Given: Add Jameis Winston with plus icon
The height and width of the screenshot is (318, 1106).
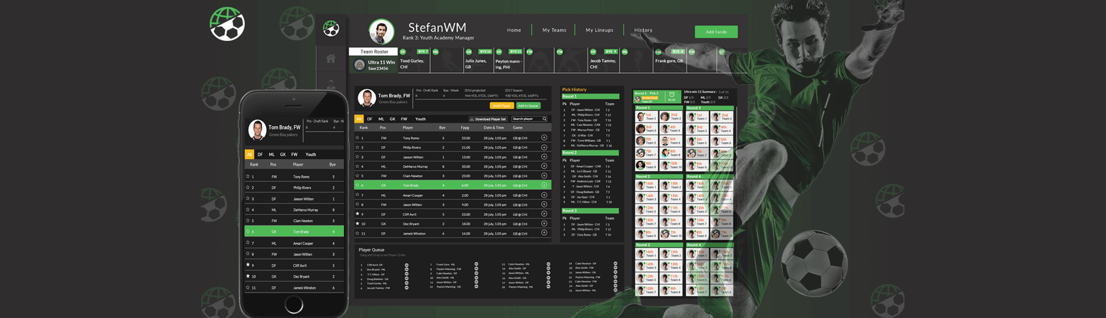Looking at the screenshot, I should point(544,233).
